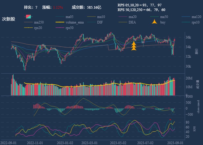Click the 成交额 585.16亿 label
Screen dimensions: 203x145
tap(86, 7)
